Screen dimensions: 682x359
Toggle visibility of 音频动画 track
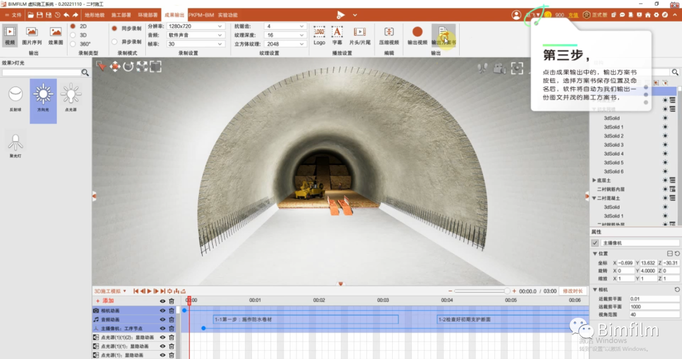click(x=162, y=319)
